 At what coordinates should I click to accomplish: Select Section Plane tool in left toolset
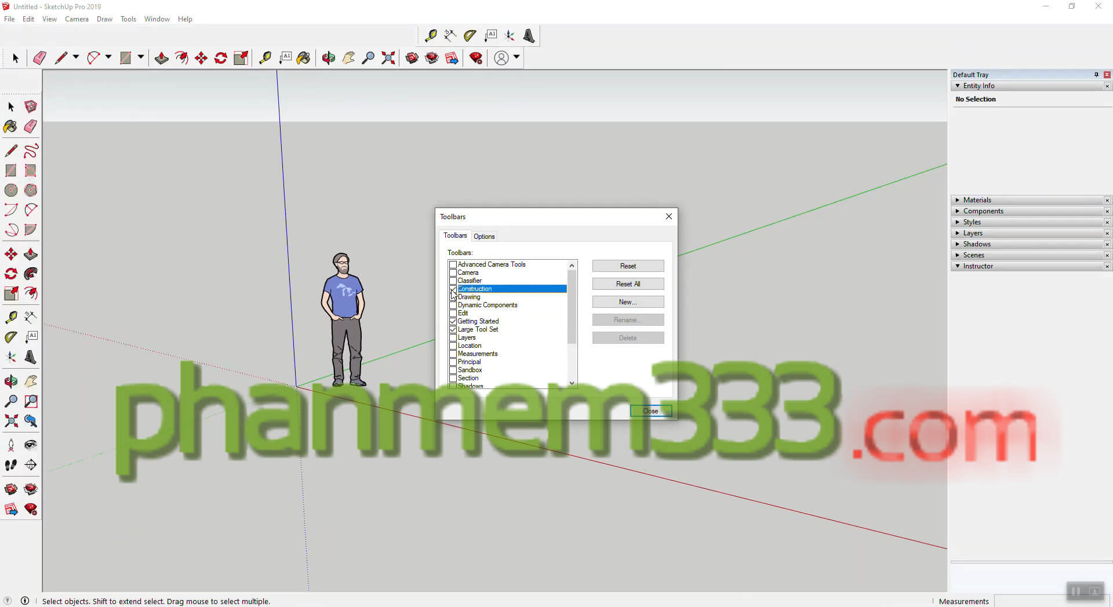click(31, 465)
